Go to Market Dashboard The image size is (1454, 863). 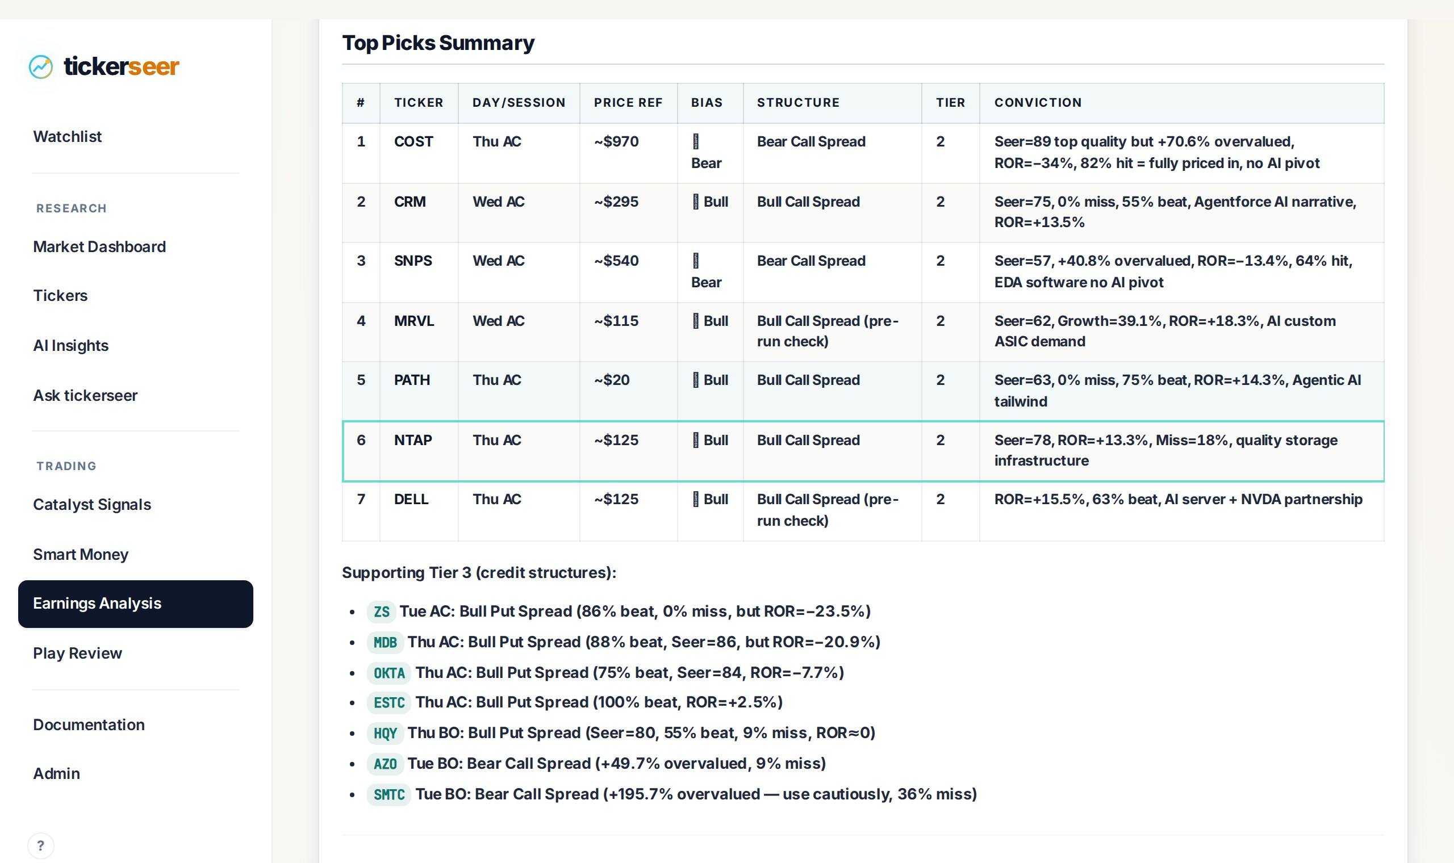[99, 246]
